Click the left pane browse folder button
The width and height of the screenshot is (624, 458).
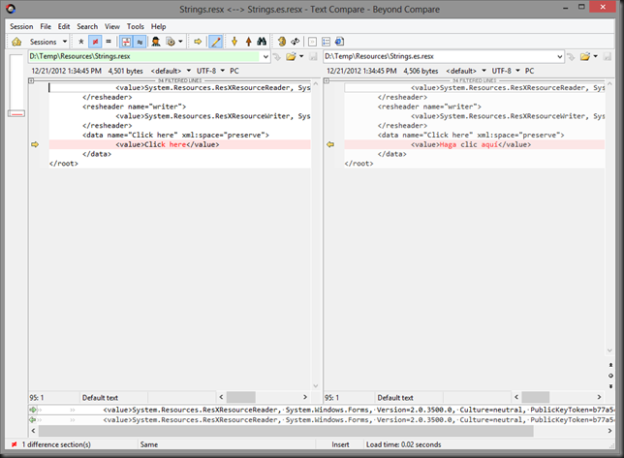(x=291, y=56)
